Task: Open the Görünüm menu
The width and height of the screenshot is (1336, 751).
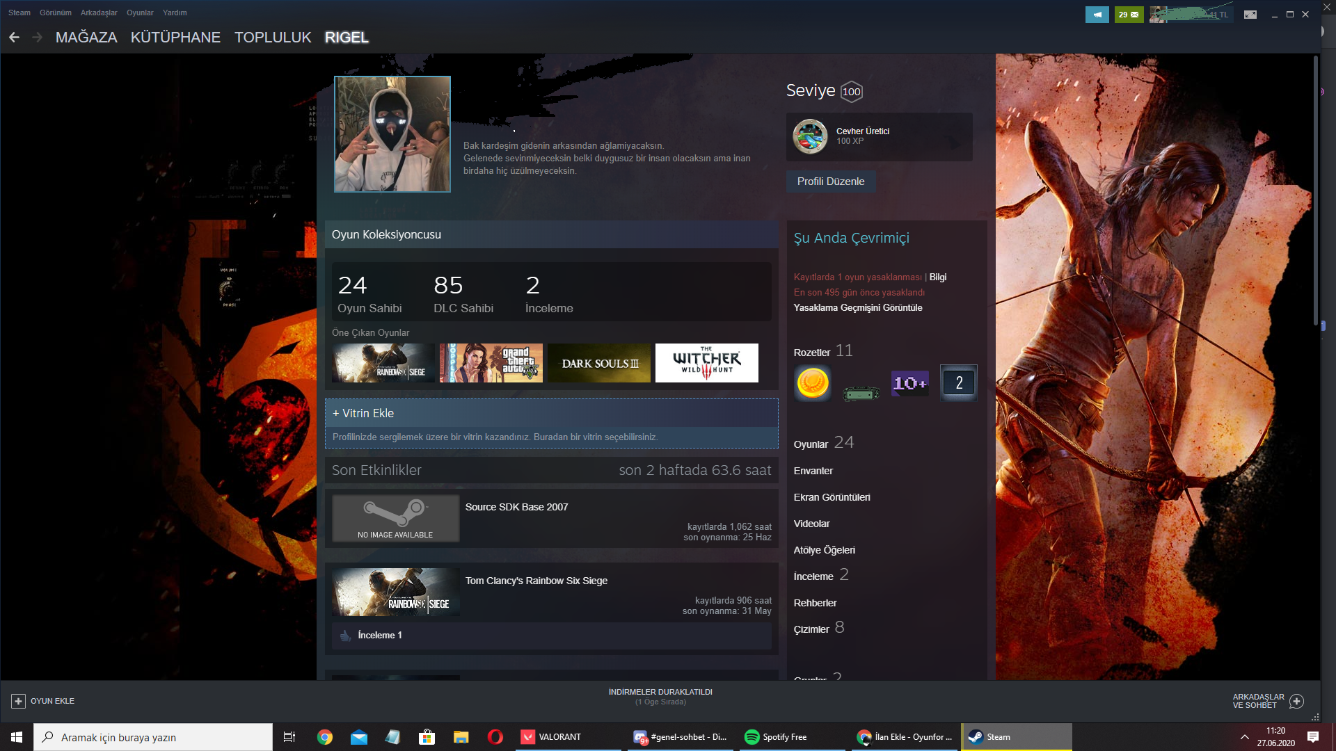Action: coord(56,13)
